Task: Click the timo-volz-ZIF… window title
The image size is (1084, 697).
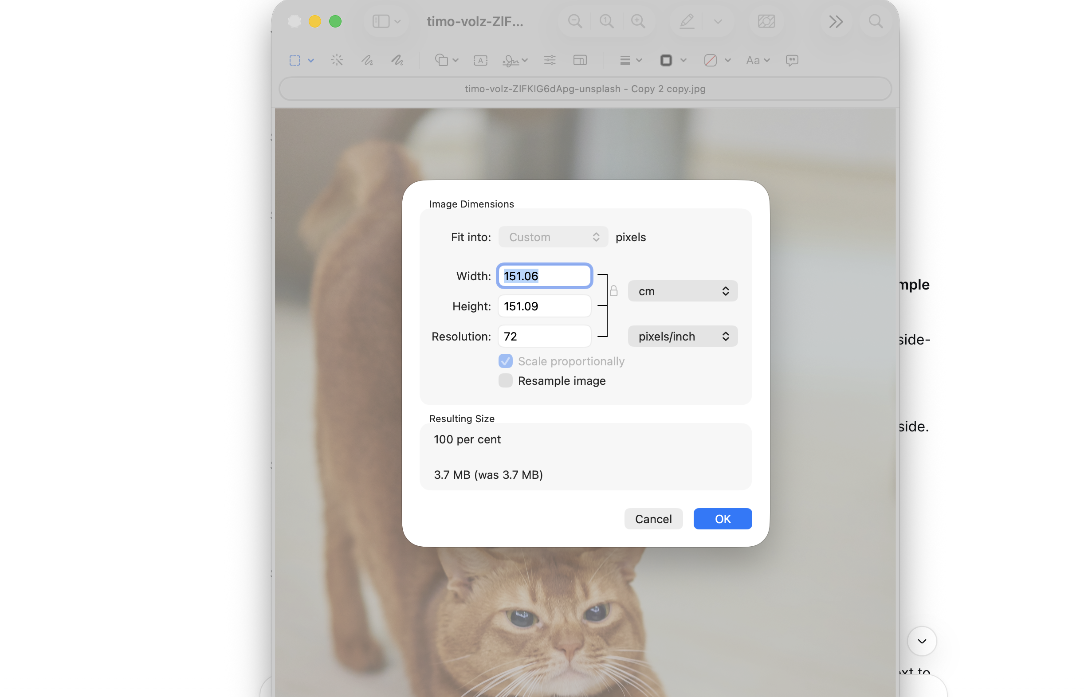Action: pos(475,21)
